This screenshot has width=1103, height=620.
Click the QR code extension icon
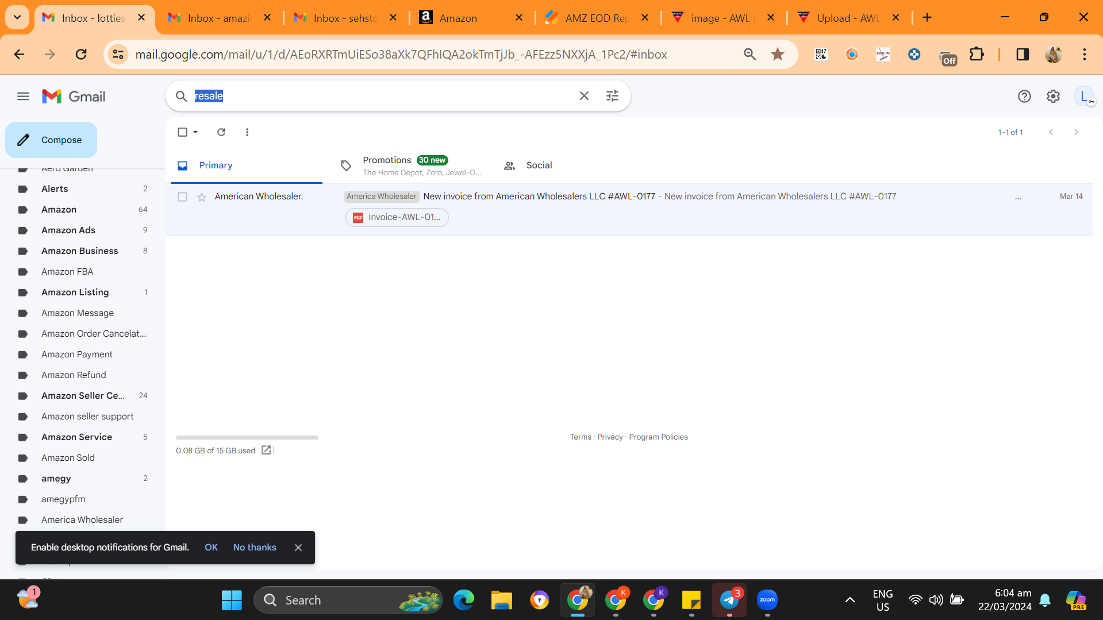coord(821,54)
